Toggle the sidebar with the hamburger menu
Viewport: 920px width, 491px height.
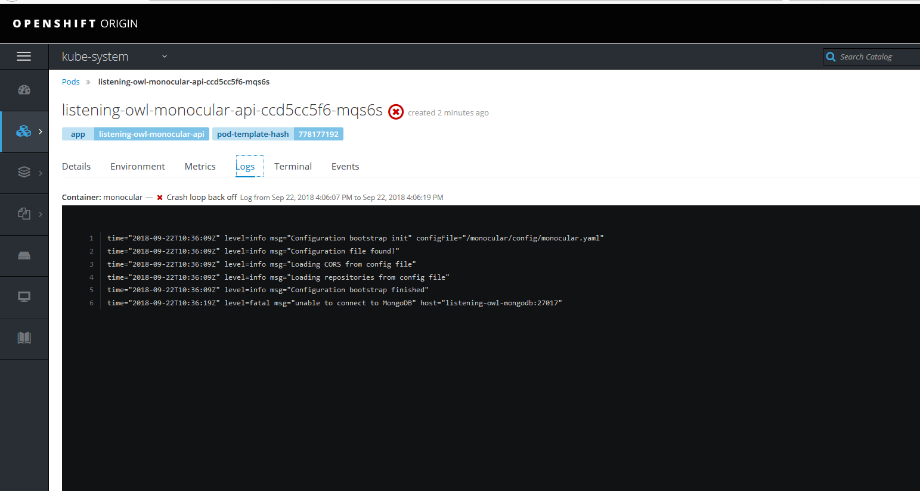(24, 56)
